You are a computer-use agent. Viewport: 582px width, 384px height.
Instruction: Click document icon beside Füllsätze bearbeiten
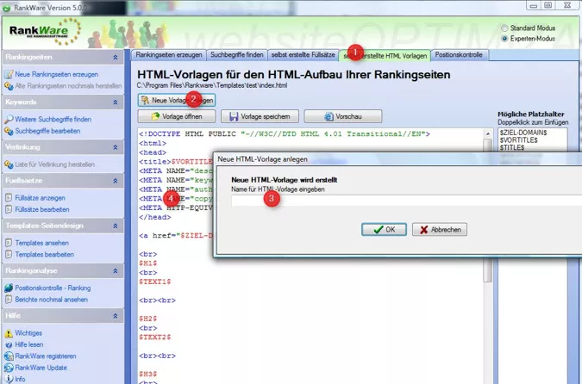9,209
